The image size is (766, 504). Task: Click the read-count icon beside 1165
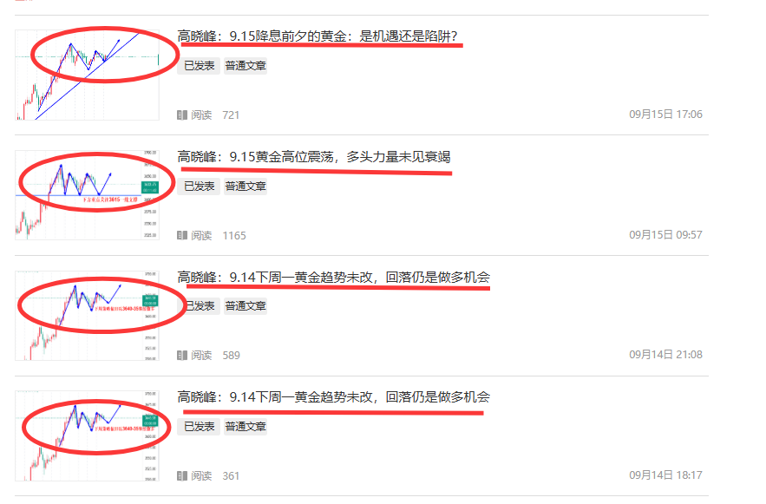tap(181, 235)
